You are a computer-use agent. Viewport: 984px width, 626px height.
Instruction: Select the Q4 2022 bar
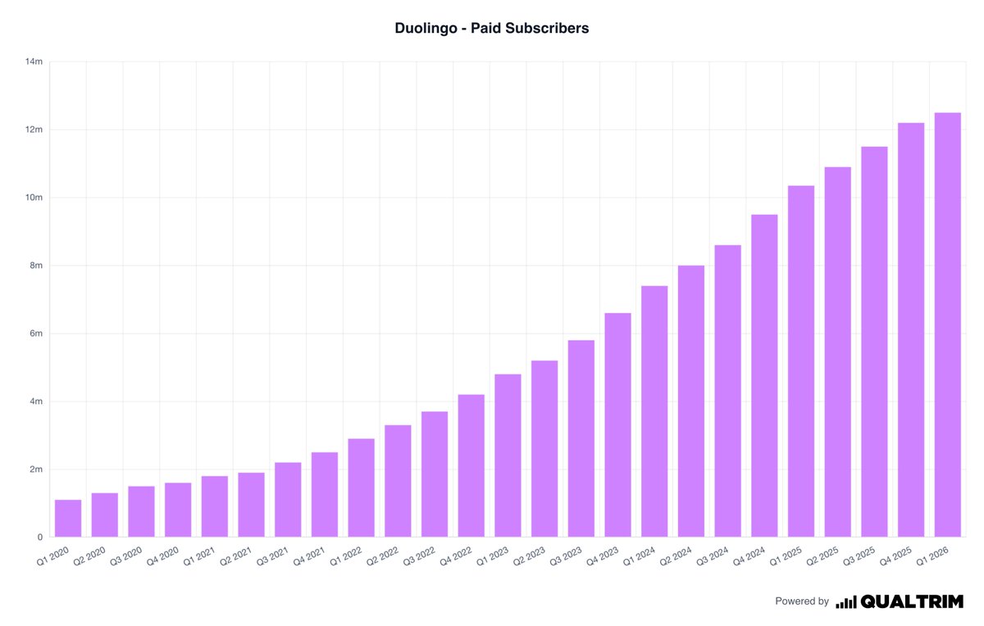471,466
